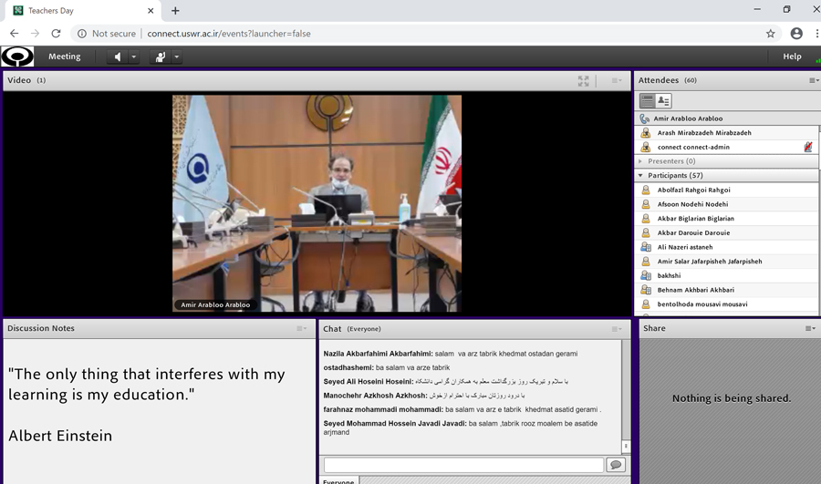Click the chat scrollbar bottom button
The width and height of the screenshot is (821, 484).
point(626,447)
